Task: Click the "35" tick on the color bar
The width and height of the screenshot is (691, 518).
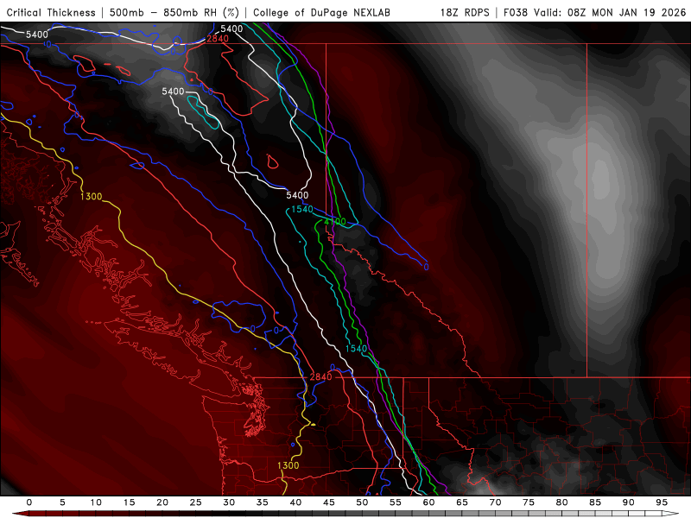Action: (263, 502)
